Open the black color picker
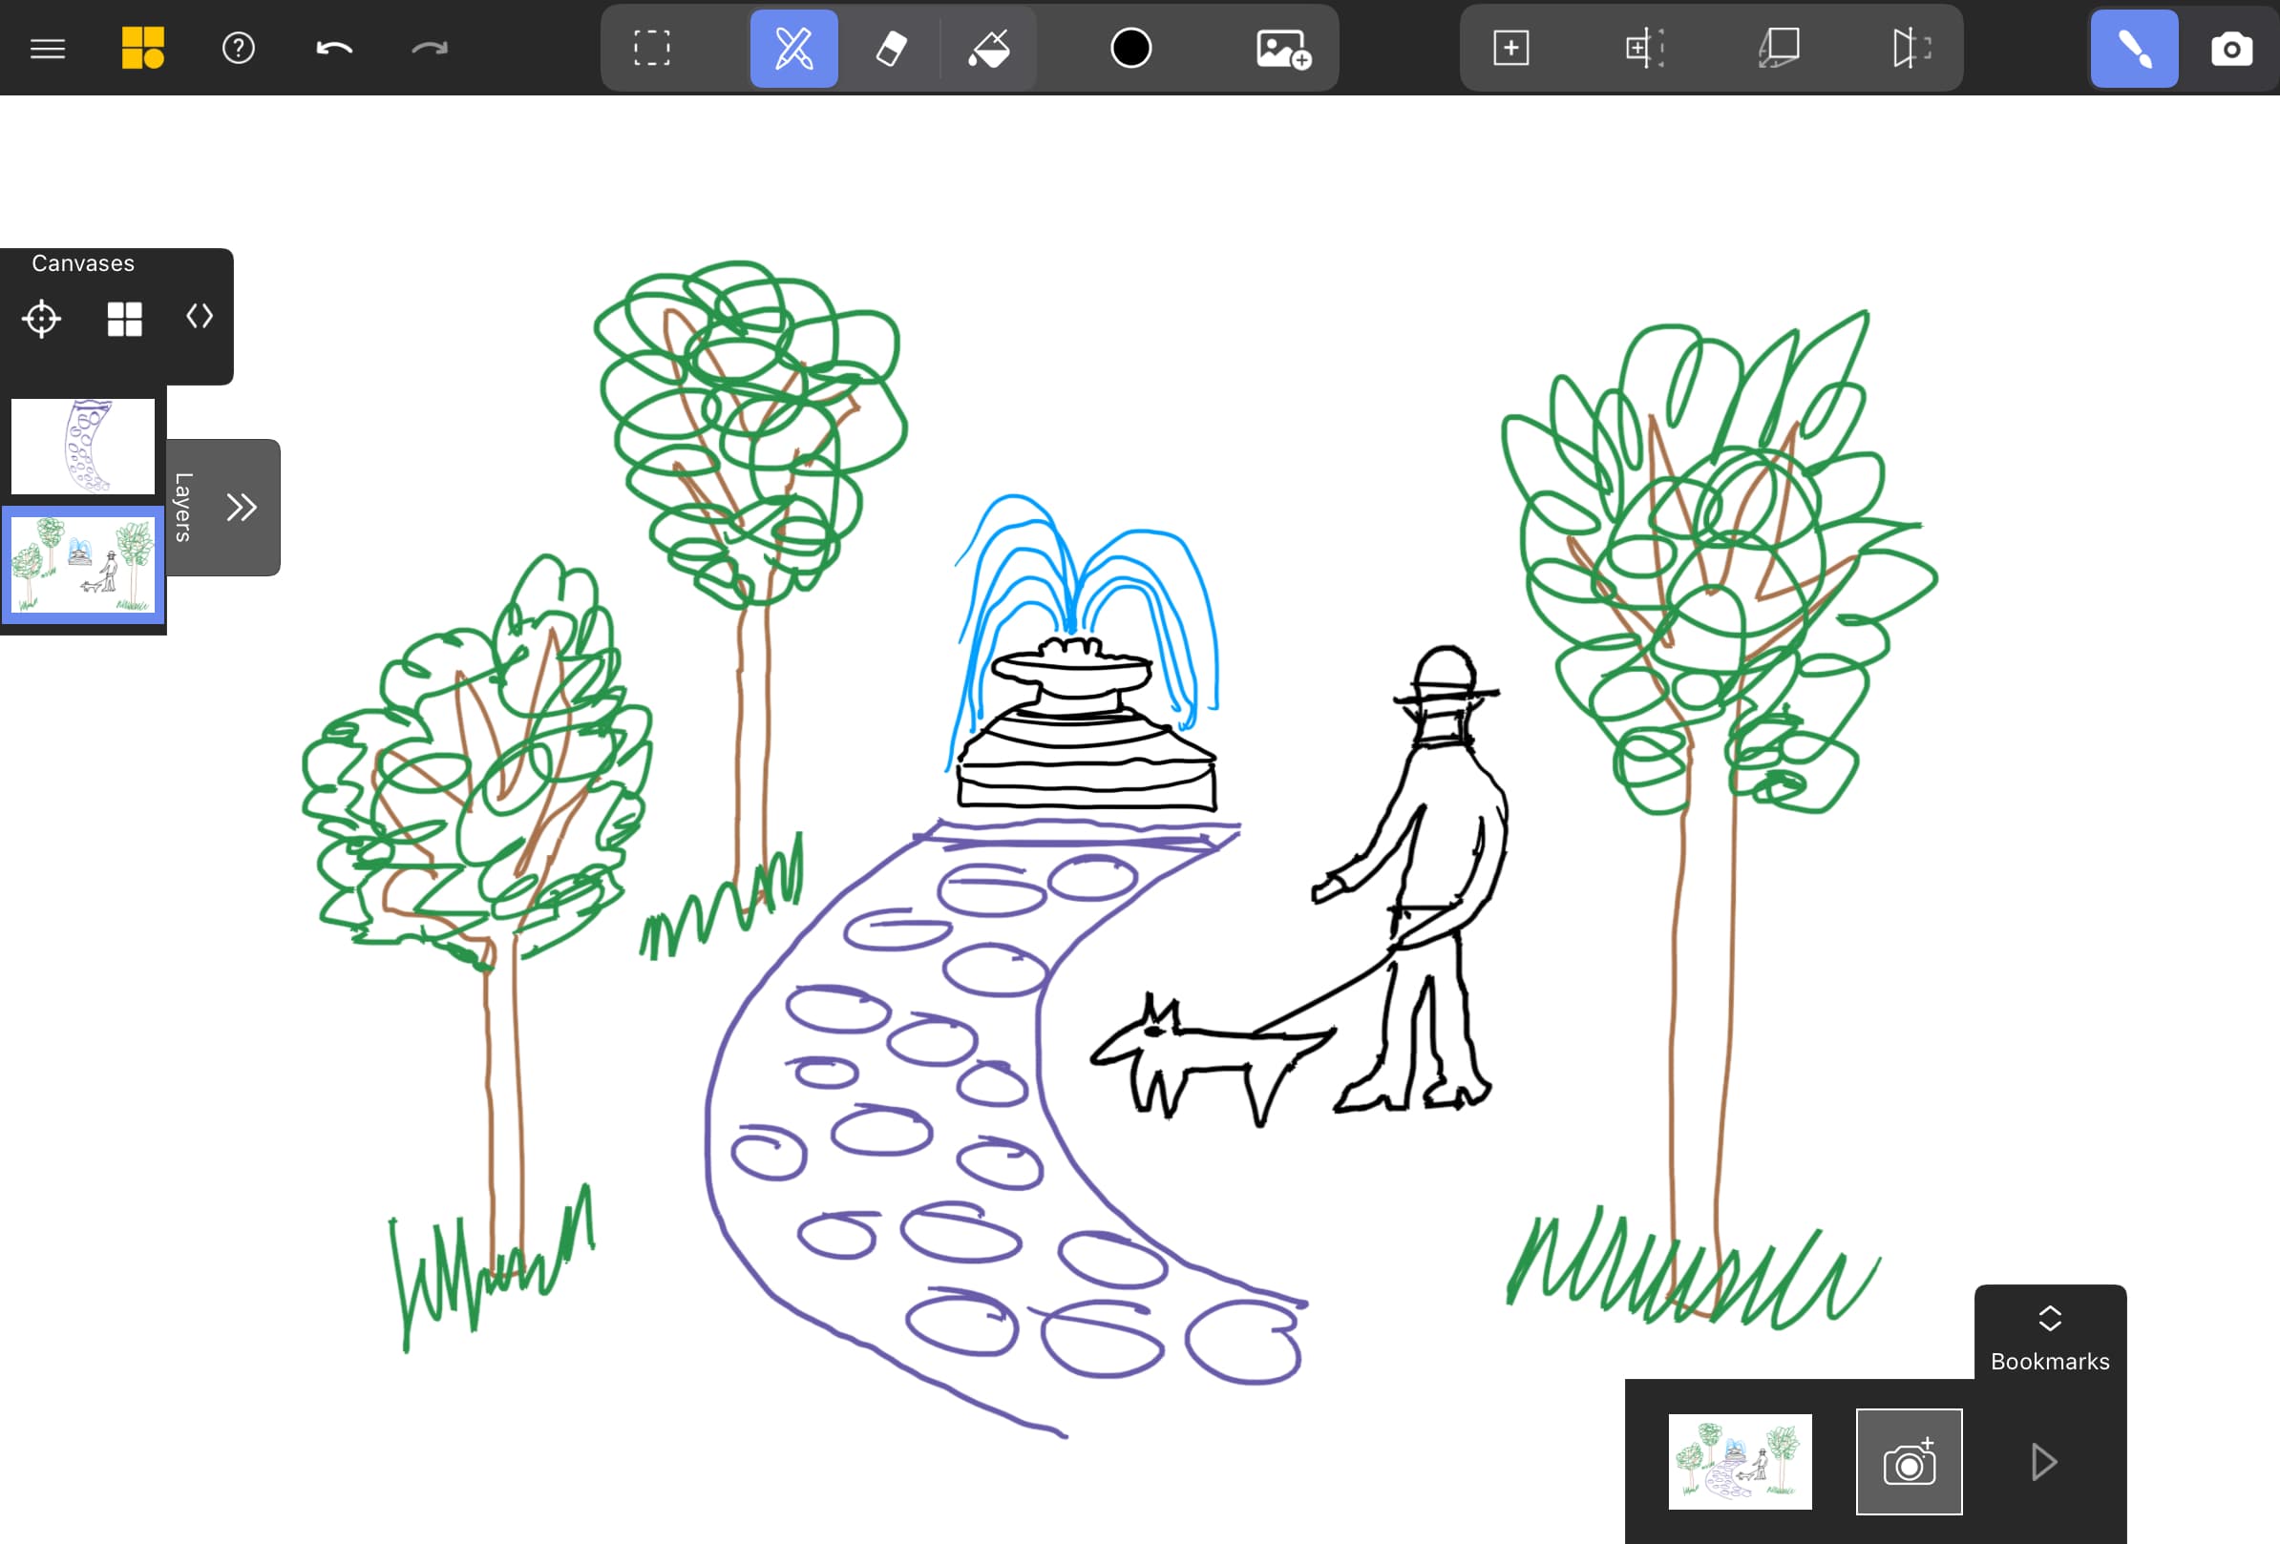This screenshot has width=2280, height=1544. pos(1131,48)
